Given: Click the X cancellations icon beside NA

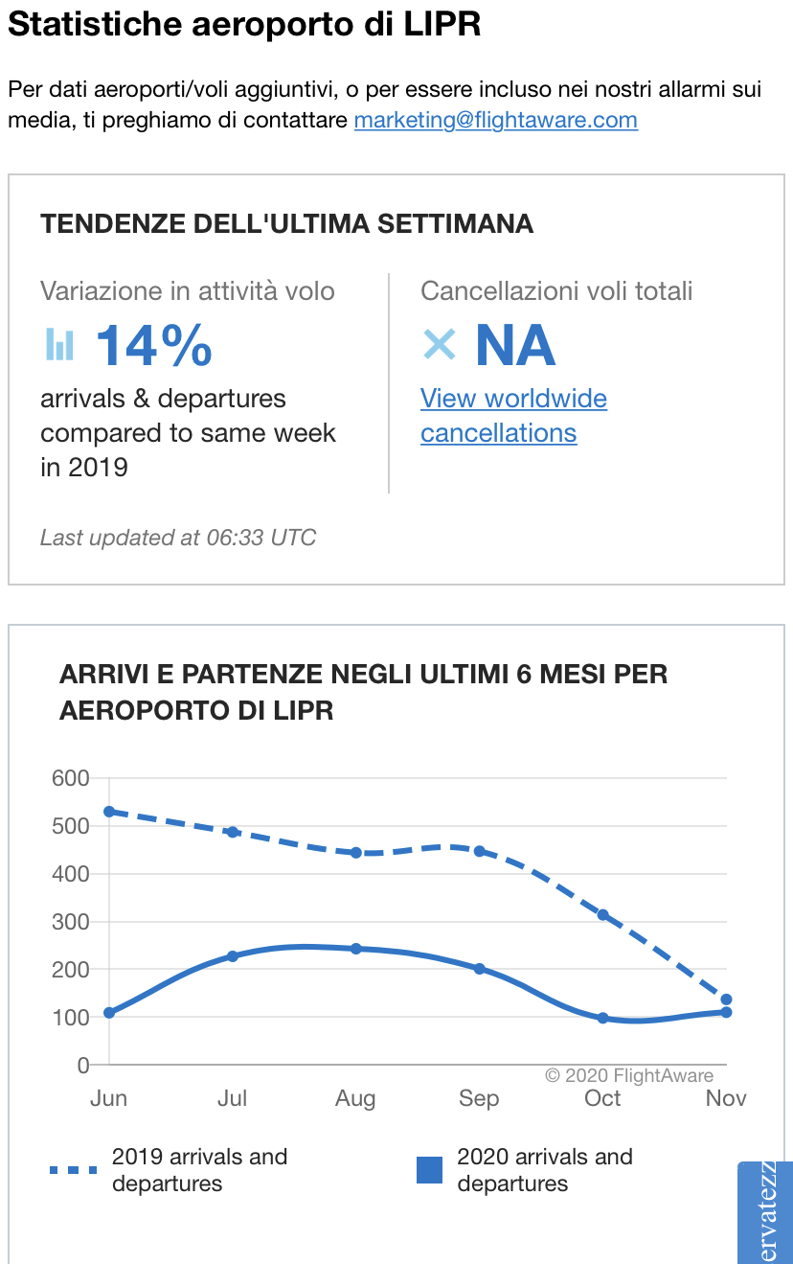Looking at the screenshot, I should (440, 344).
